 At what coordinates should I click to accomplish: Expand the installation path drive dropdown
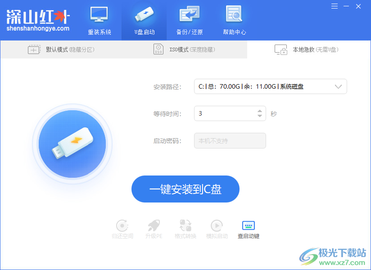(x=338, y=86)
